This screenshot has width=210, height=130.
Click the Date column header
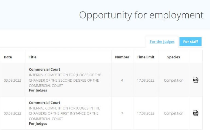8,57
